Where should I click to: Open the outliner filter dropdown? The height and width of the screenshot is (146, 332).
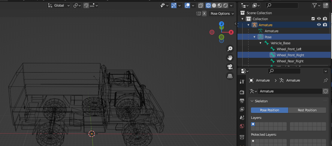coord(316,5)
